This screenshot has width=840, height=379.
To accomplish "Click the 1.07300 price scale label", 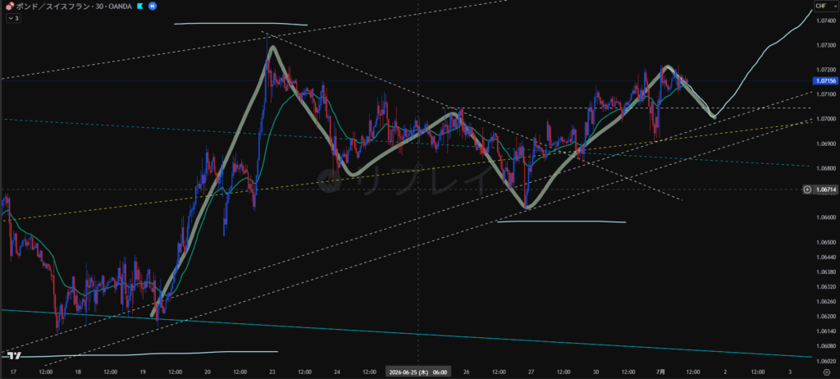I will 825,46.
